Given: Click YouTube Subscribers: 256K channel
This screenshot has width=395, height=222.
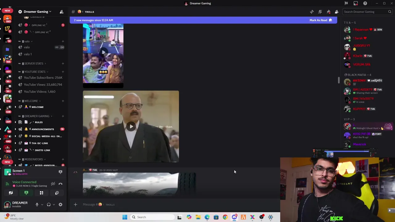Looking at the screenshot, I should click(x=41, y=78).
